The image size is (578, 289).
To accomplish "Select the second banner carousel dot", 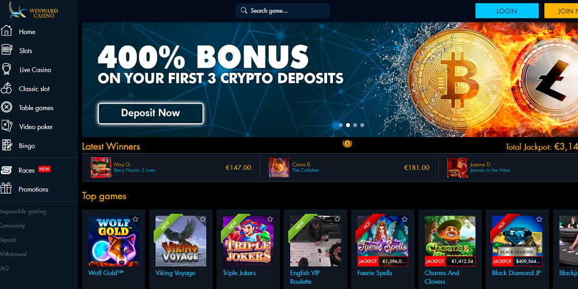I will 347,125.
